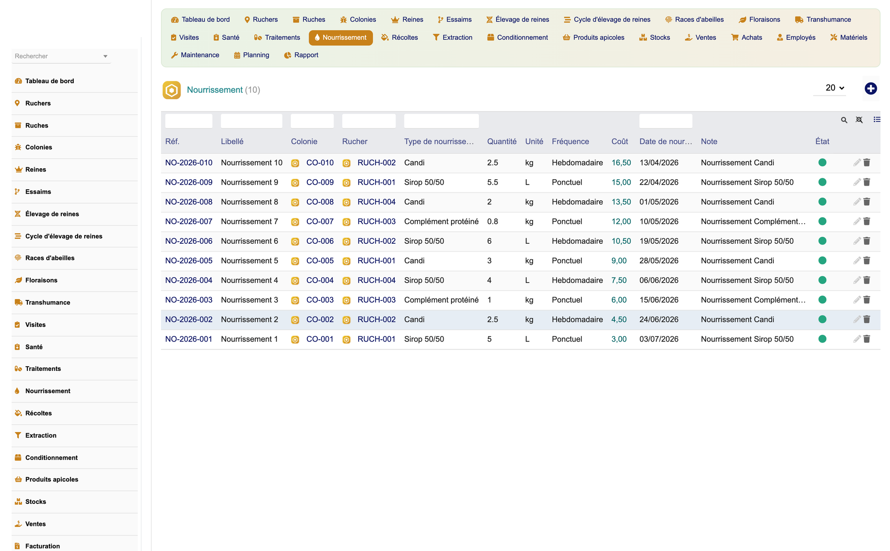This screenshot has width=890, height=551.
Task: Toggle green state indicator for NO-2026-006
Action: point(822,241)
